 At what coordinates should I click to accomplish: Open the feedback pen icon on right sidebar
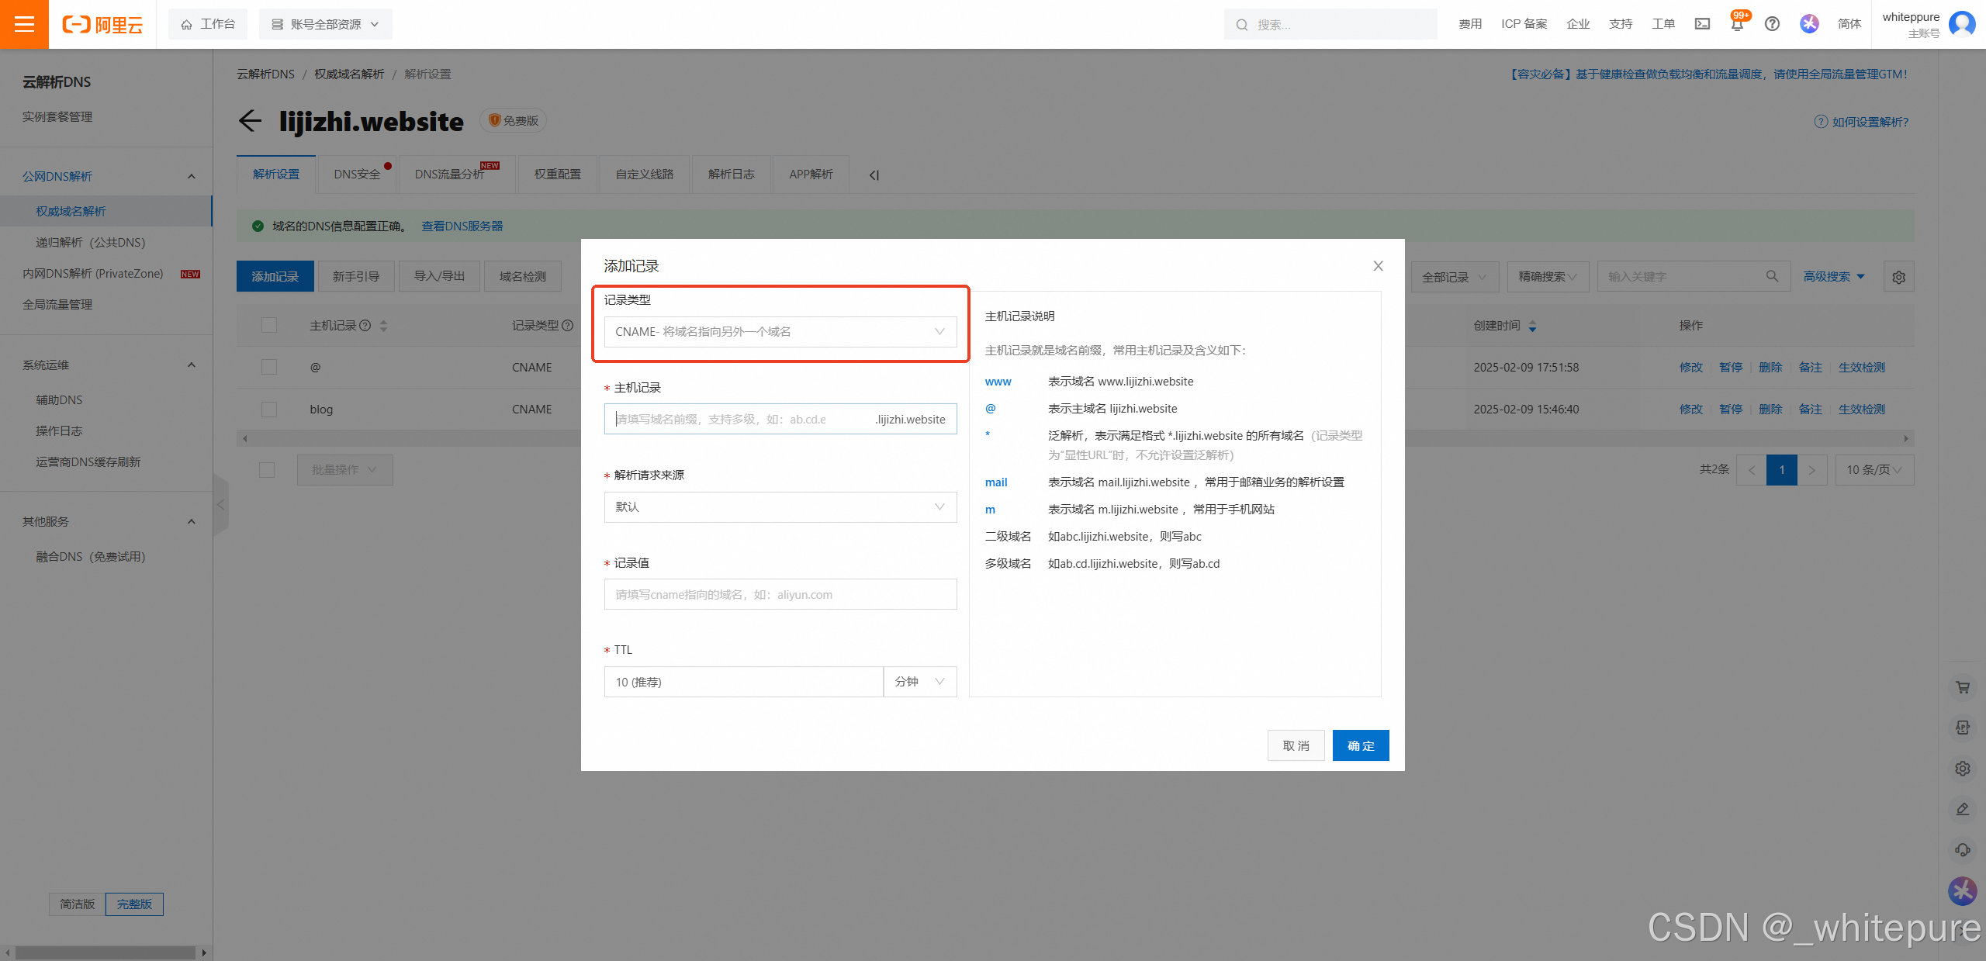(x=1963, y=809)
